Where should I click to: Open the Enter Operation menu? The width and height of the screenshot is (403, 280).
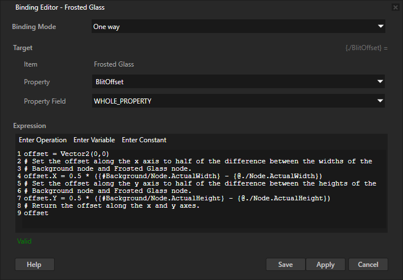pos(43,140)
